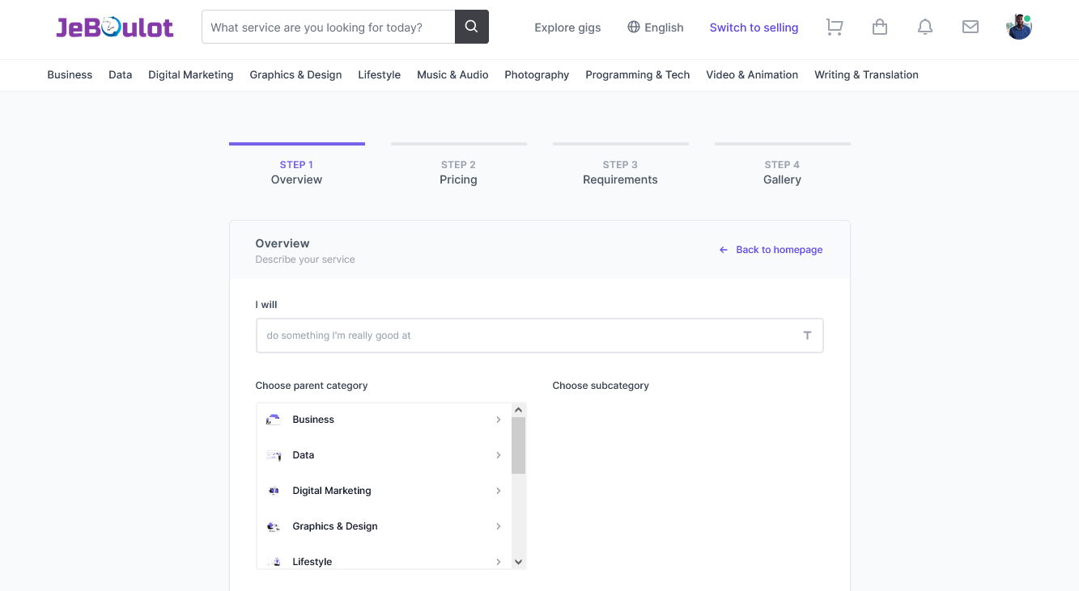The height and width of the screenshot is (591, 1079).
Task: Click the JeBoulot logo
Action: click(114, 27)
